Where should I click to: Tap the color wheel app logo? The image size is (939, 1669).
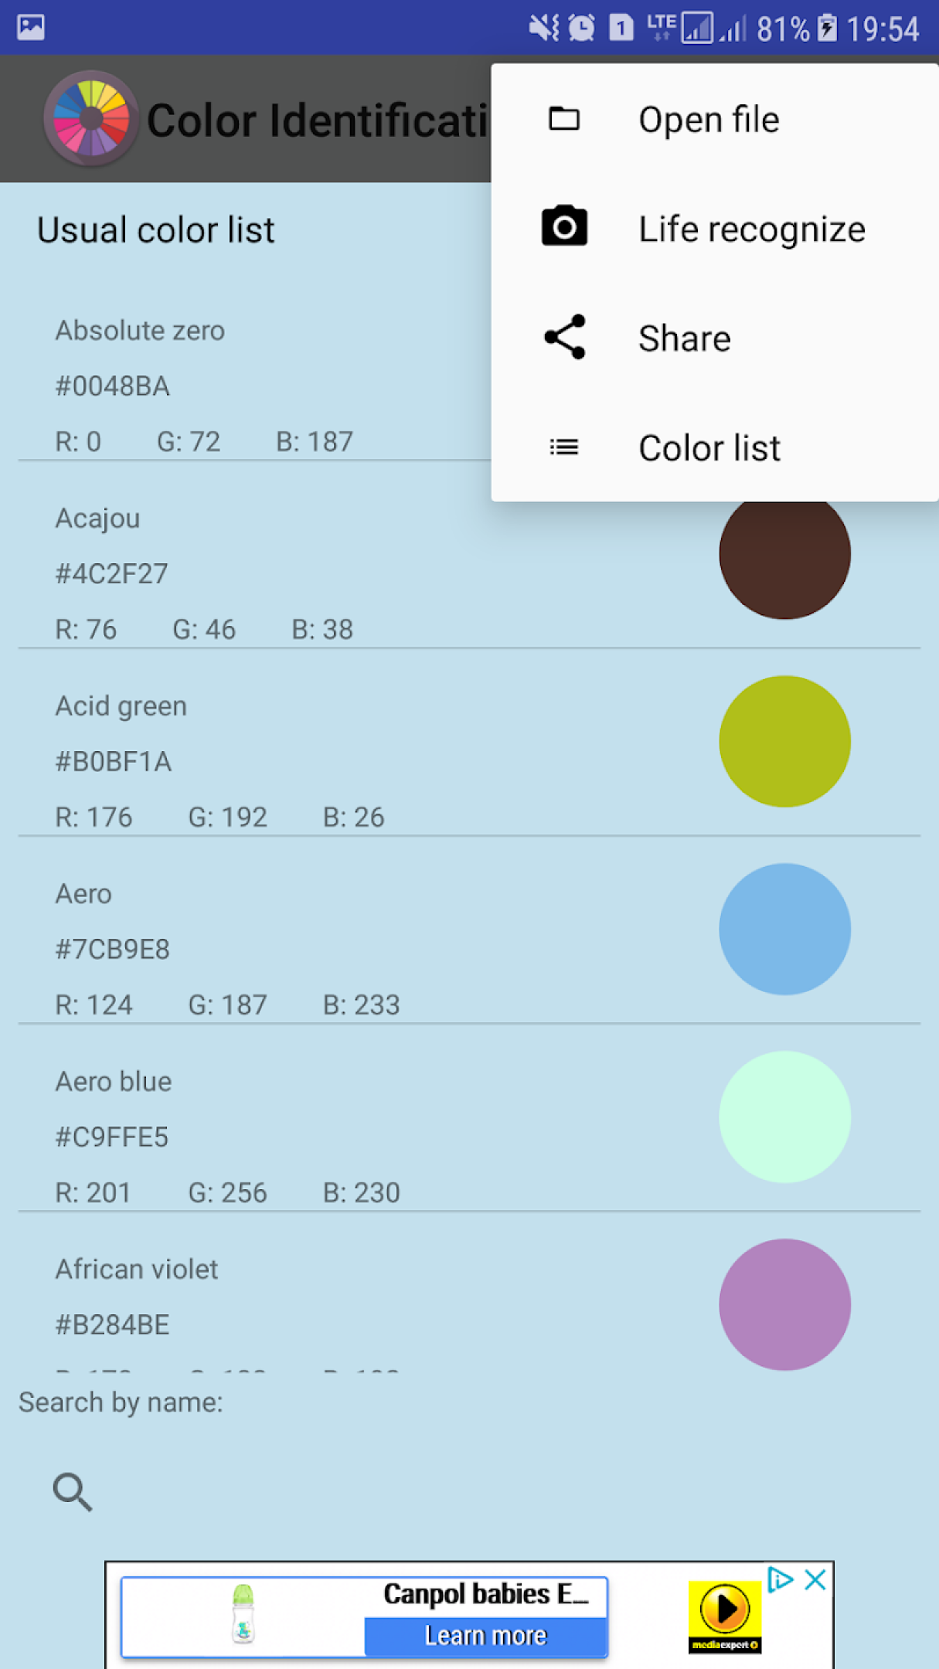91,118
